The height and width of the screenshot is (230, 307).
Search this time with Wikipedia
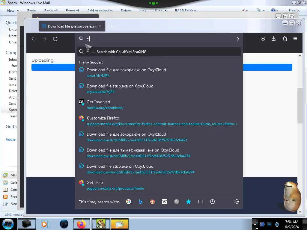pos(165,202)
